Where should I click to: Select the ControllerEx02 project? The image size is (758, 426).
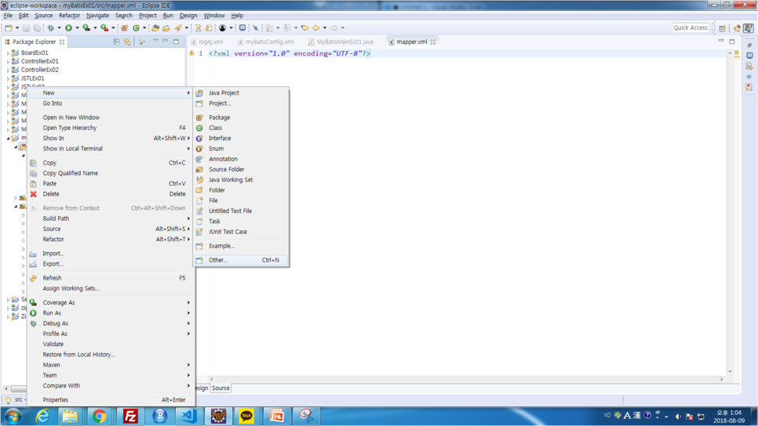click(40, 70)
